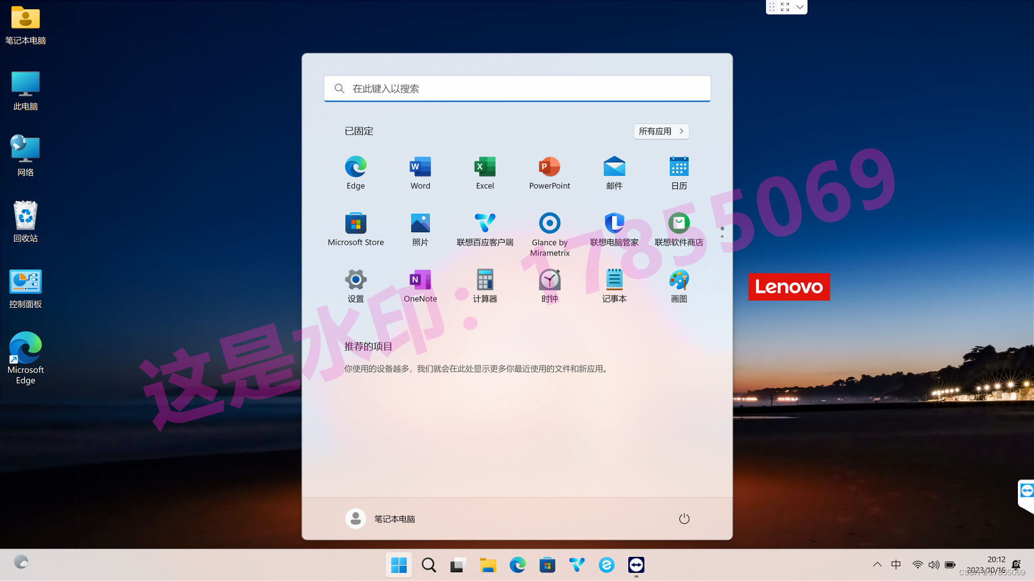Toggle the 中 input method indicator
The image size is (1034, 581).
pyautogui.click(x=896, y=565)
